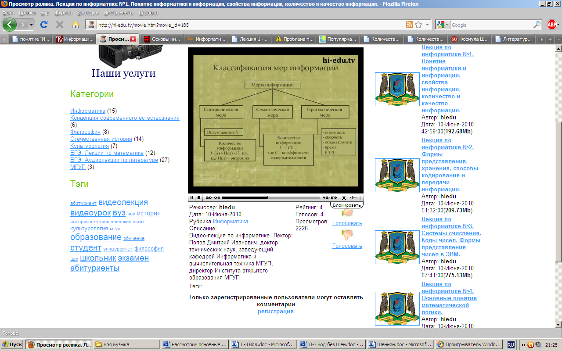Click the site identity favicon in address bar
The height and width of the screenshot is (351, 562).
pyautogui.click(x=91, y=25)
